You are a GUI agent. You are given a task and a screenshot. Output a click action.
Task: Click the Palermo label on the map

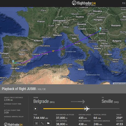pos(82,60)
